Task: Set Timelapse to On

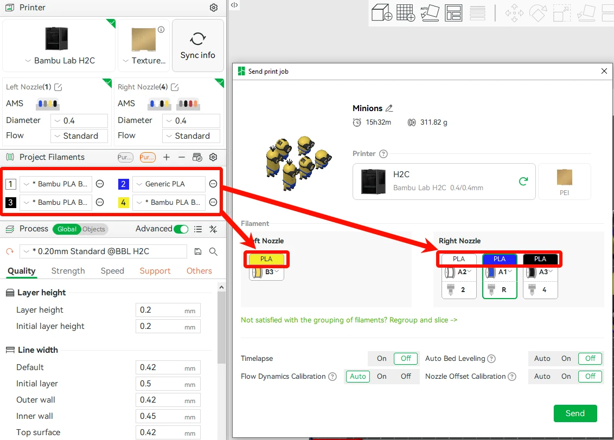Action: (x=381, y=359)
